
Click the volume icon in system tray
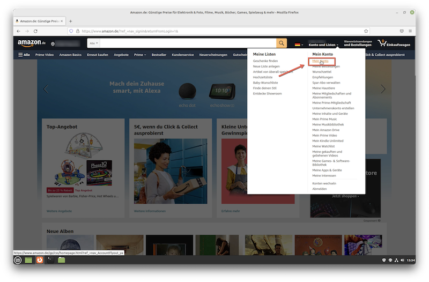click(402, 260)
